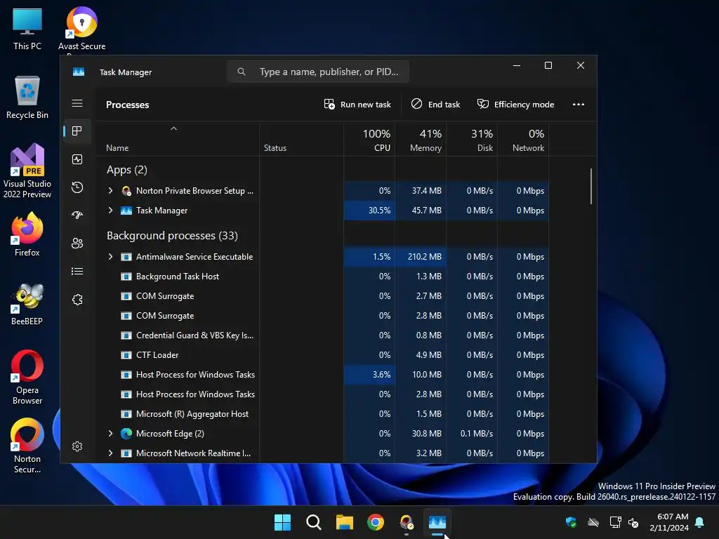Open BeeBEEP desktop shortcut
Image resolution: width=719 pixels, height=539 pixels.
click(x=27, y=303)
